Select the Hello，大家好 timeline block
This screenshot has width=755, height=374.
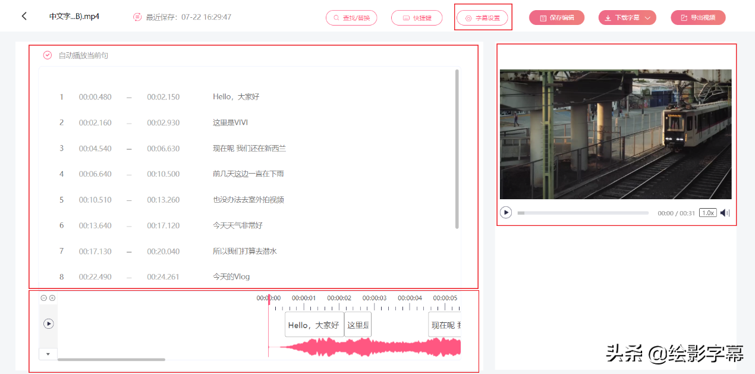(x=313, y=324)
